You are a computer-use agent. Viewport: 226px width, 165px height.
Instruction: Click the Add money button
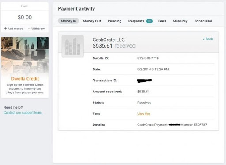point(13,29)
